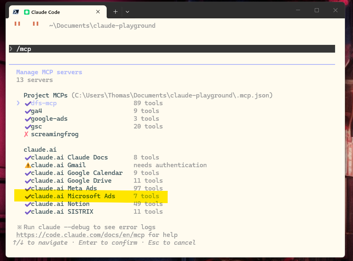Open a new terminal tab
This screenshot has height=261, width=353.
click(115, 12)
